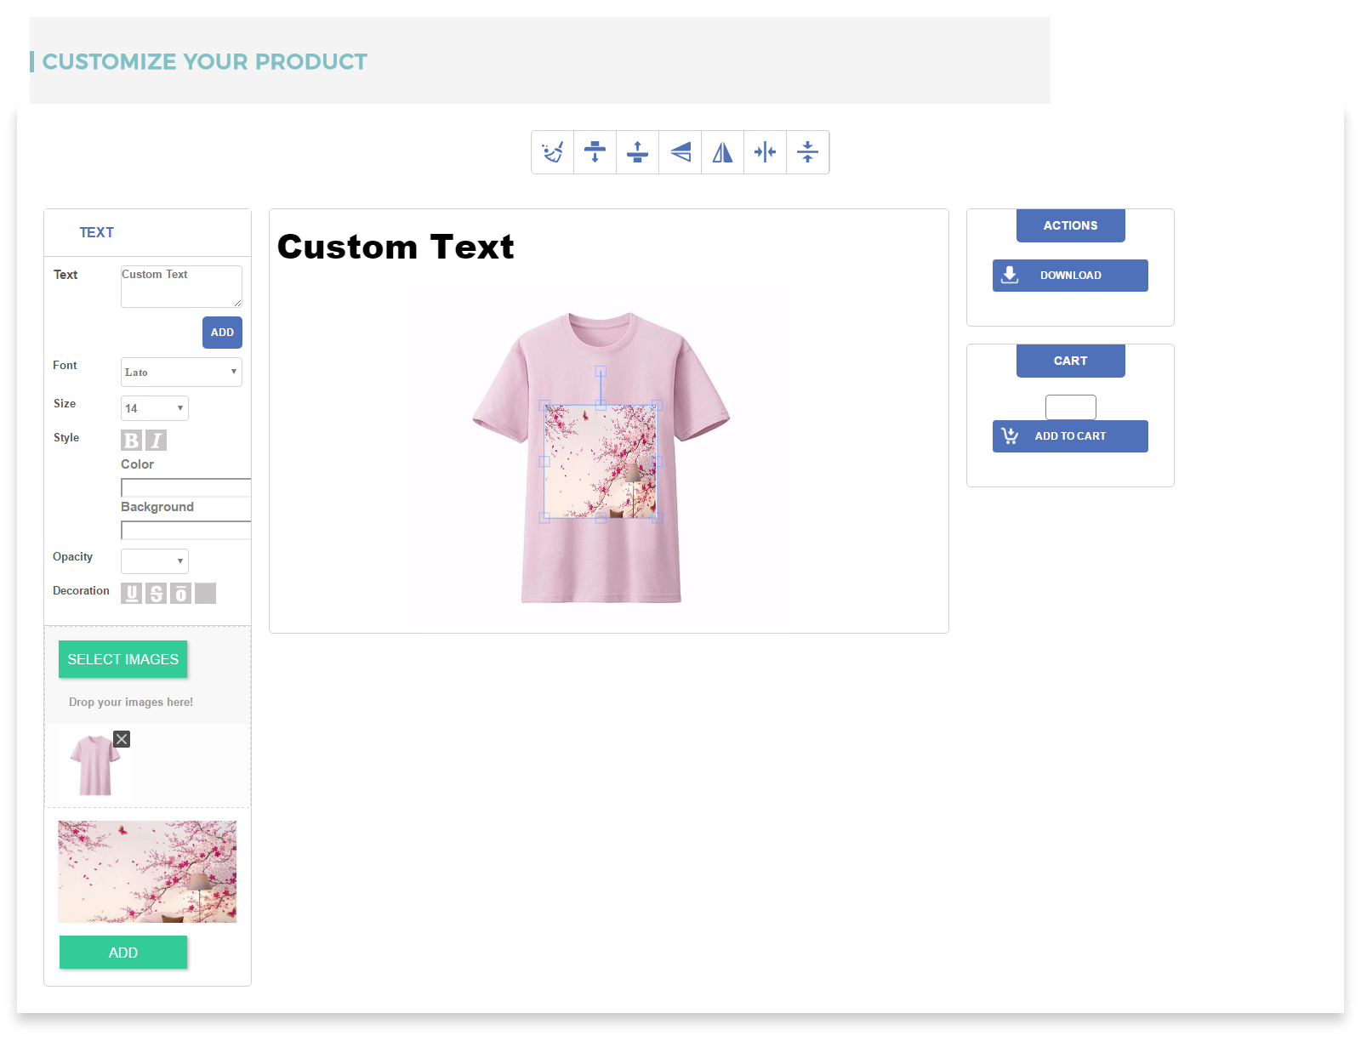Click the bring forward layer icon
This screenshot has height=1047, width=1361.
638,152
